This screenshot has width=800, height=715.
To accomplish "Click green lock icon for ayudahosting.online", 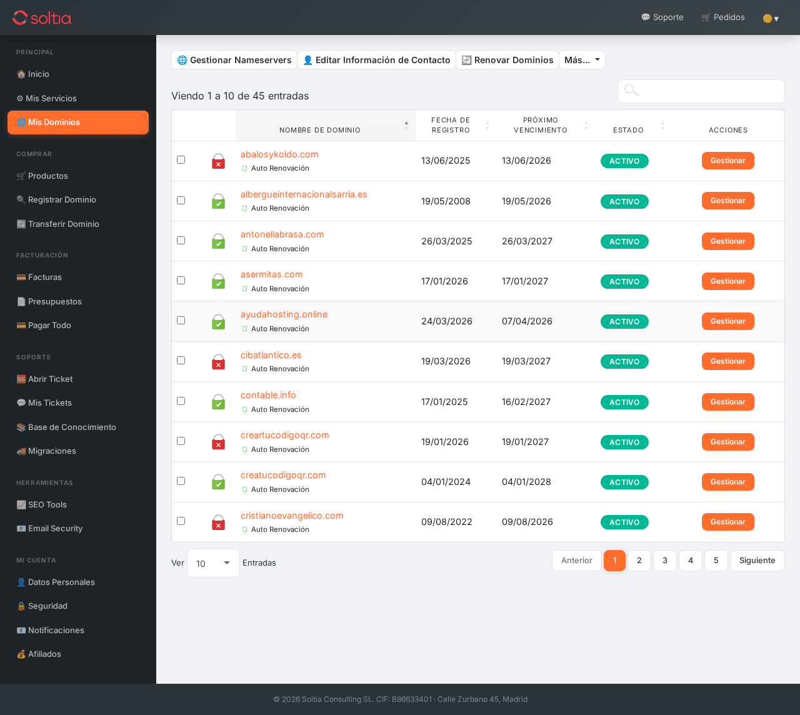I will coord(218,322).
